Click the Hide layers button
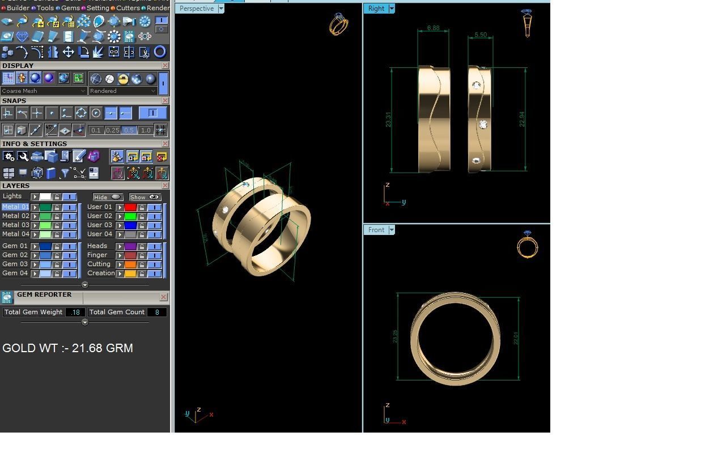The height and width of the screenshot is (462, 722). (x=108, y=197)
